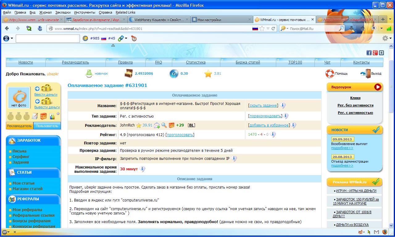
Task: Click the door Выход logout icon
Action: pos(365,73)
